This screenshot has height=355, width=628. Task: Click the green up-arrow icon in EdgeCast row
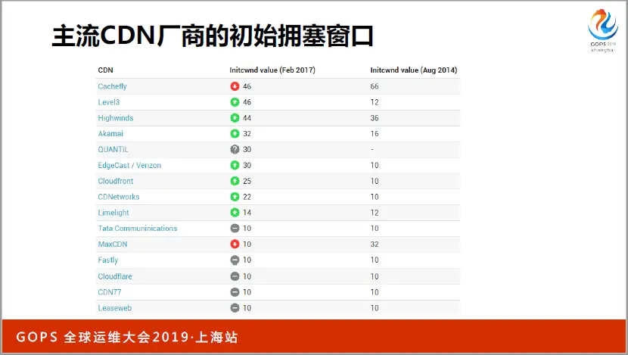pos(235,165)
